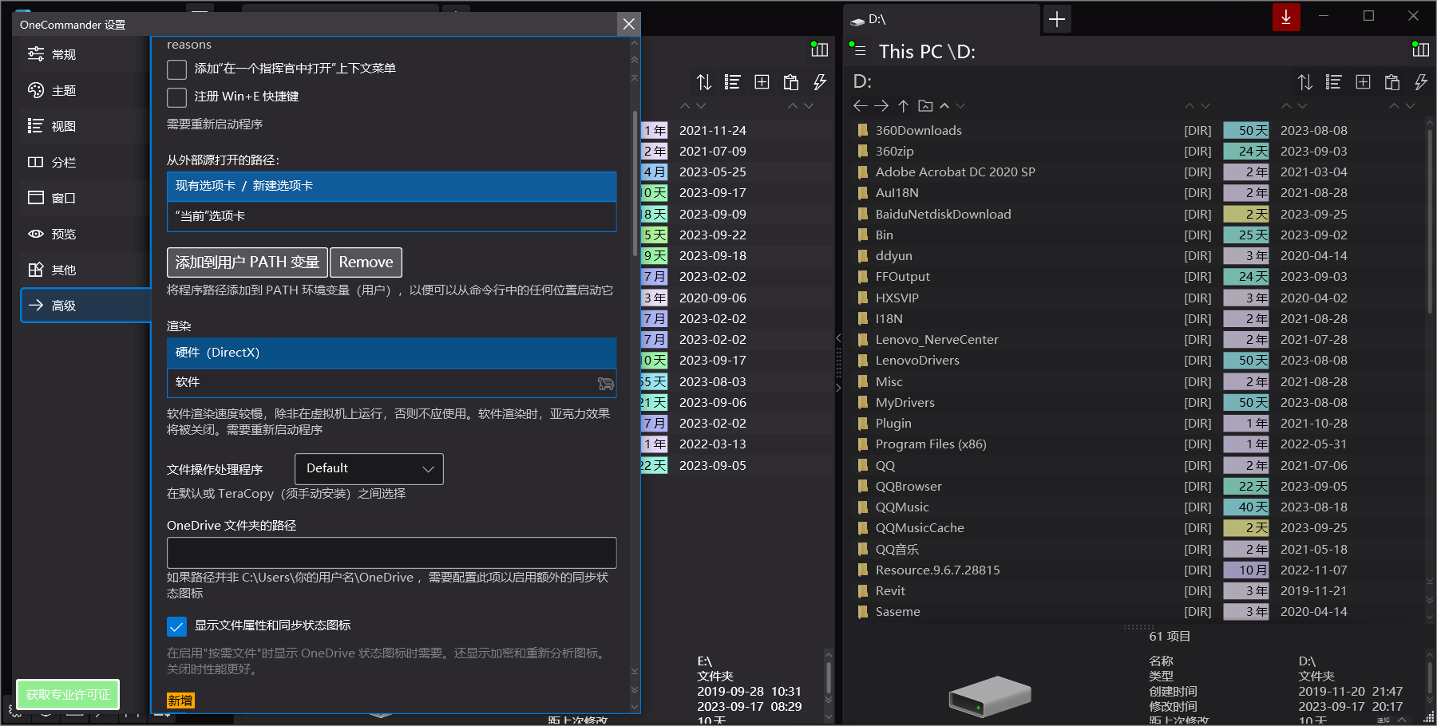Open the view list icon in the left pane toolbar
This screenshot has width=1437, height=726.
732,81
